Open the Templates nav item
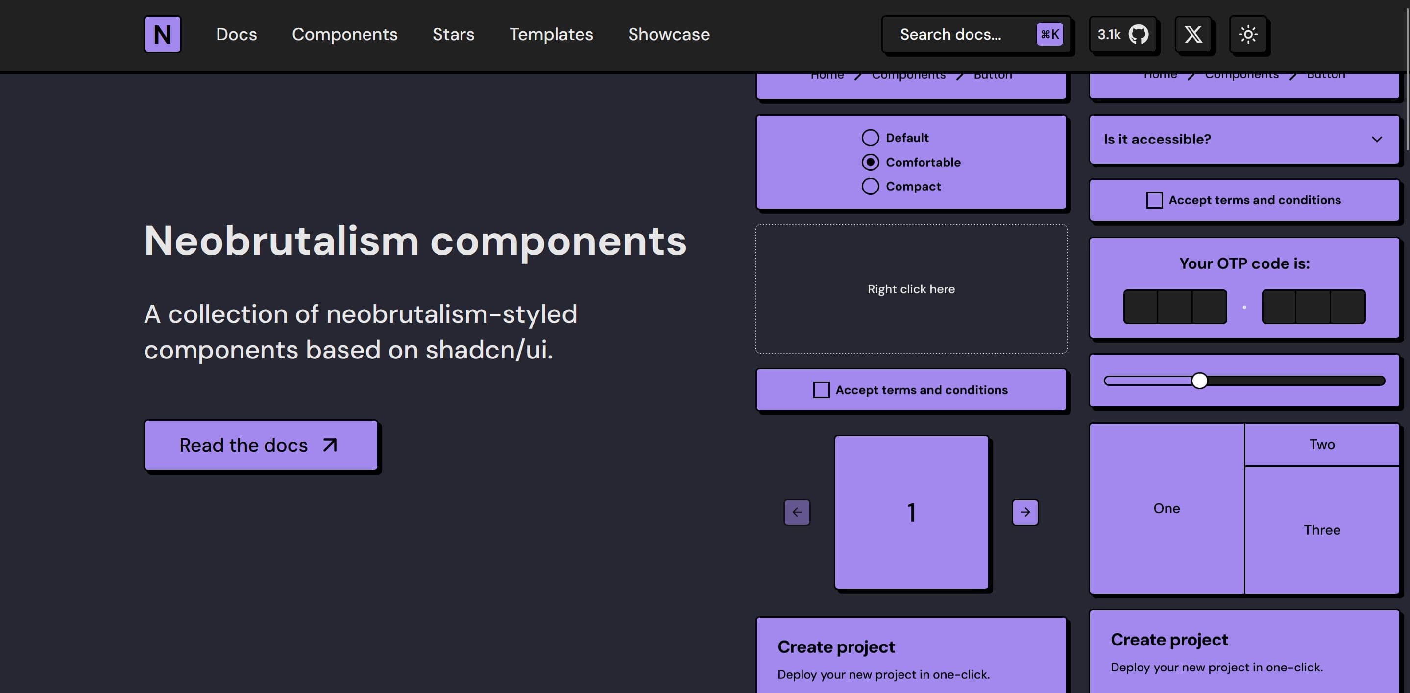 point(551,34)
